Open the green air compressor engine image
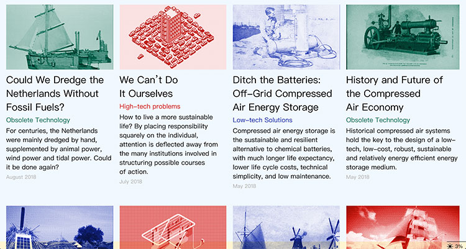The width and height of the screenshot is (466, 249). 399,37
